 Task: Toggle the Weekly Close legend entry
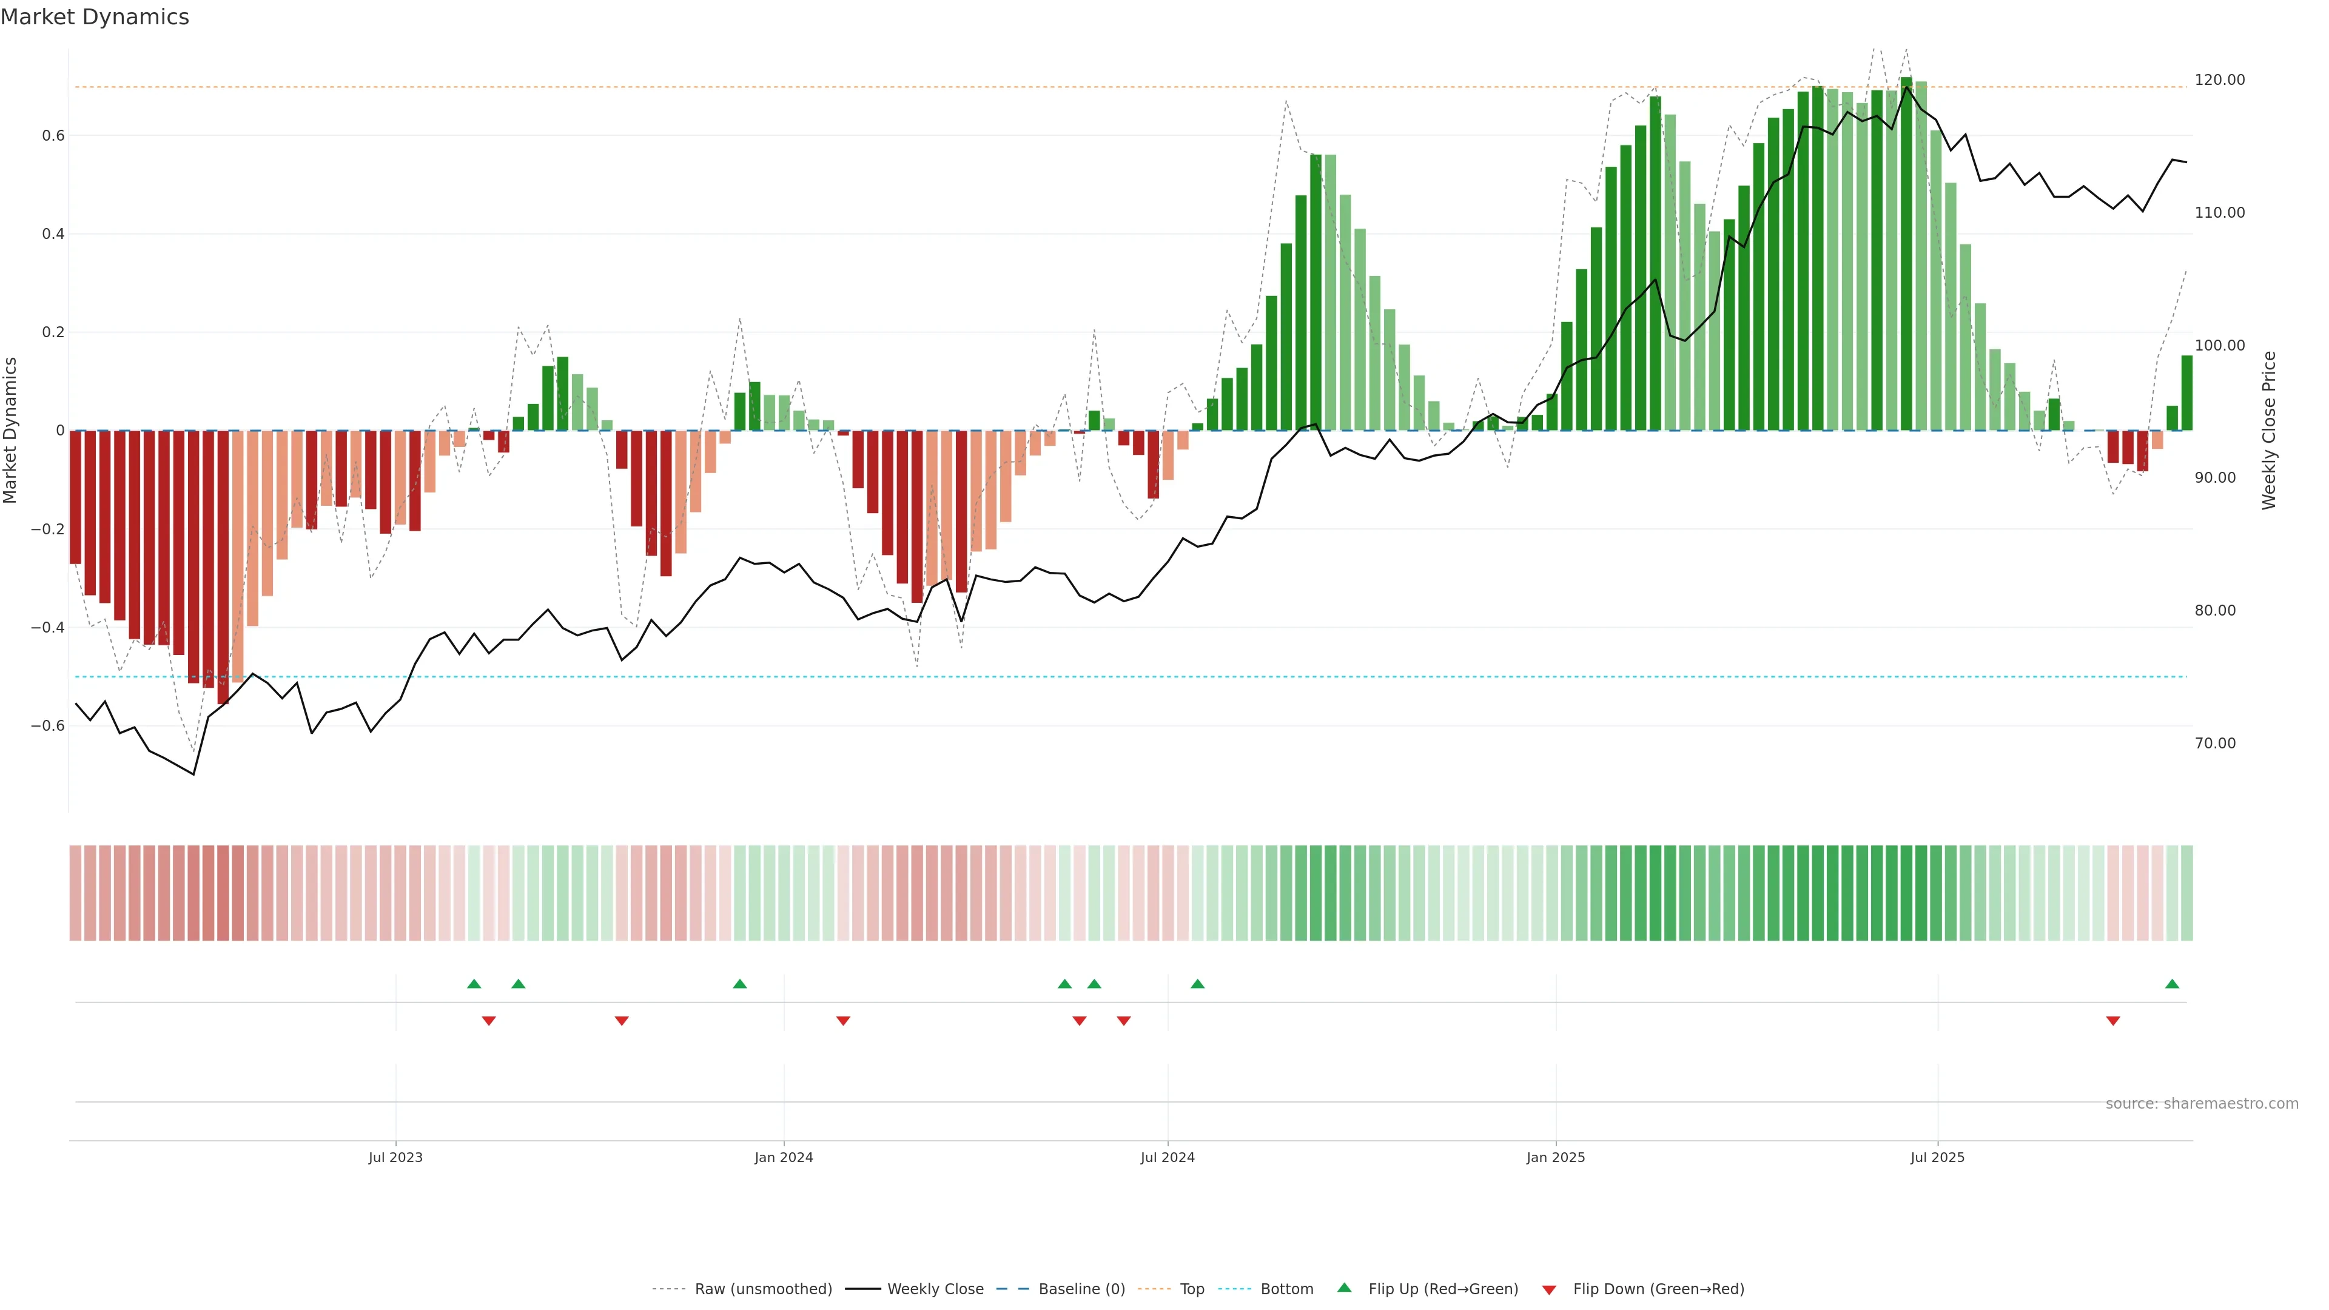(935, 1289)
